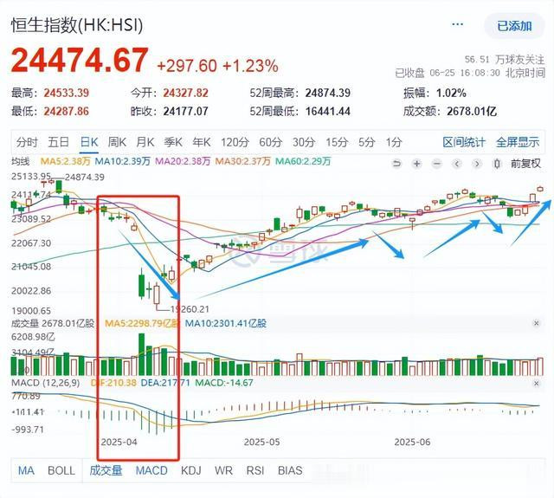The width and height of the screenshot is (554, 498).
Task: Click the MA60:2.29万 moving average legend
Action: [303, 161]
